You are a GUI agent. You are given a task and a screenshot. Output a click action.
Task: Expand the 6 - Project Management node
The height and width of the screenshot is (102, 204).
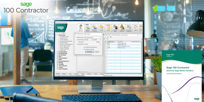pos(56,58)
